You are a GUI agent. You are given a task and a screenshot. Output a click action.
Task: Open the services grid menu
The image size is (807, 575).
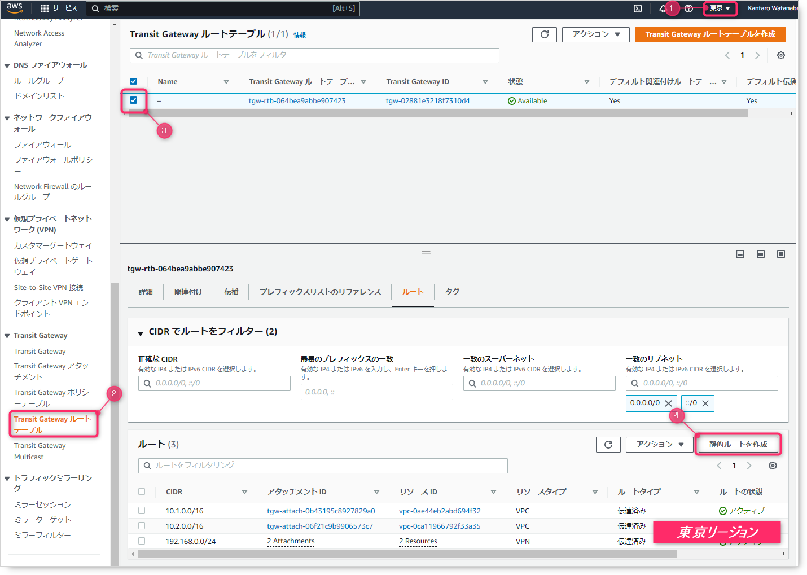point(45,8)
